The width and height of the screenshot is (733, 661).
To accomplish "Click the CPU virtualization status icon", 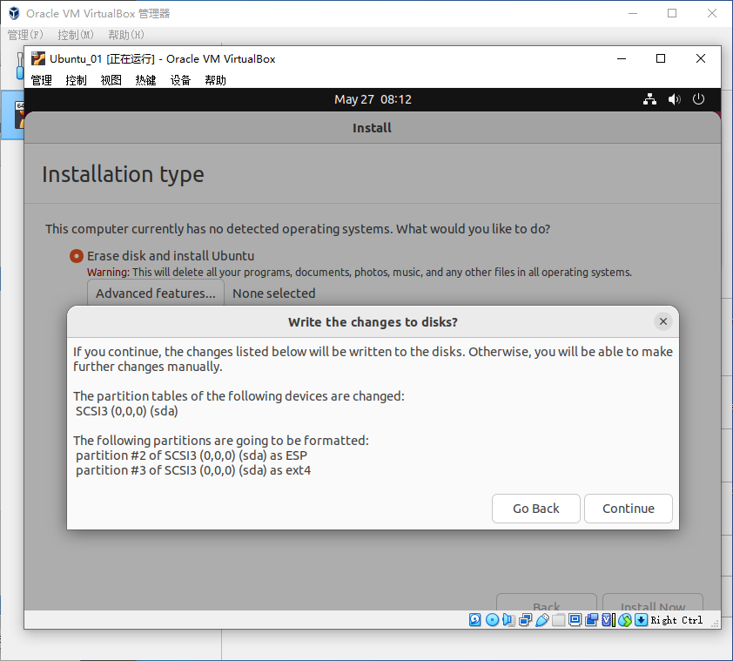I will click(609, 620).
